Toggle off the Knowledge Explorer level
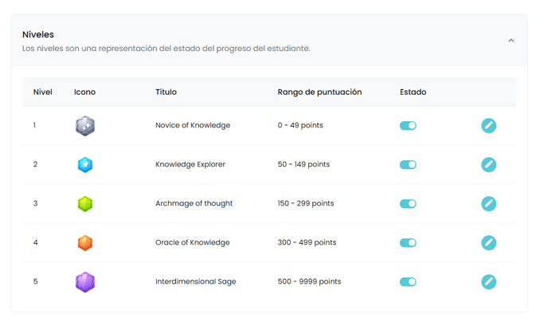Viewport: 548px width, 322px height. tap(408, 165)
